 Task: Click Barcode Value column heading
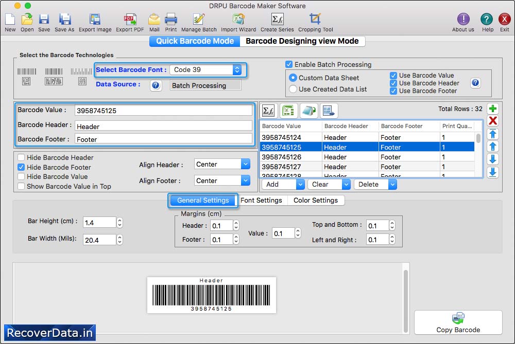tap(282, 126)
